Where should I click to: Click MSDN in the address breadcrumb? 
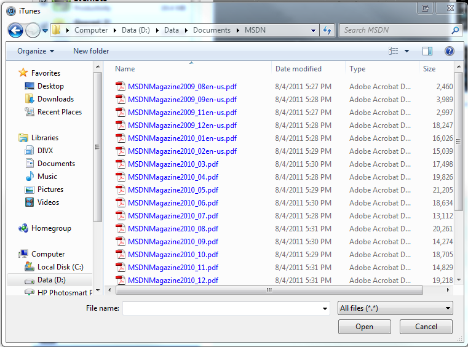pos(255,30)
